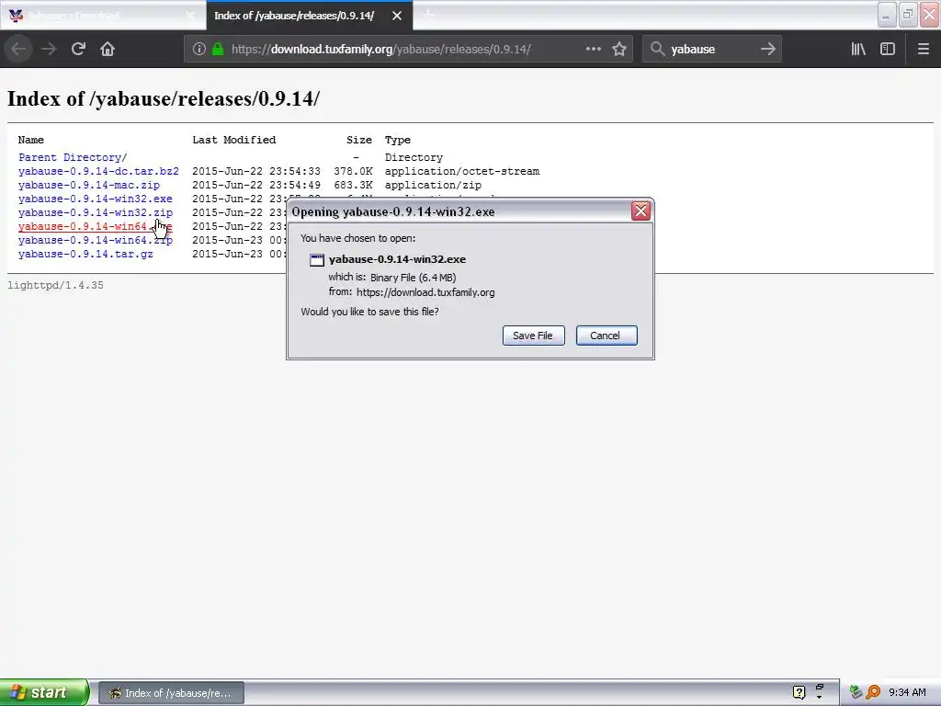This screenshot has height=706, width=941.
Task: Close the Index of /yabause tab
Action: pyautogui.click(x=397, y=17)
